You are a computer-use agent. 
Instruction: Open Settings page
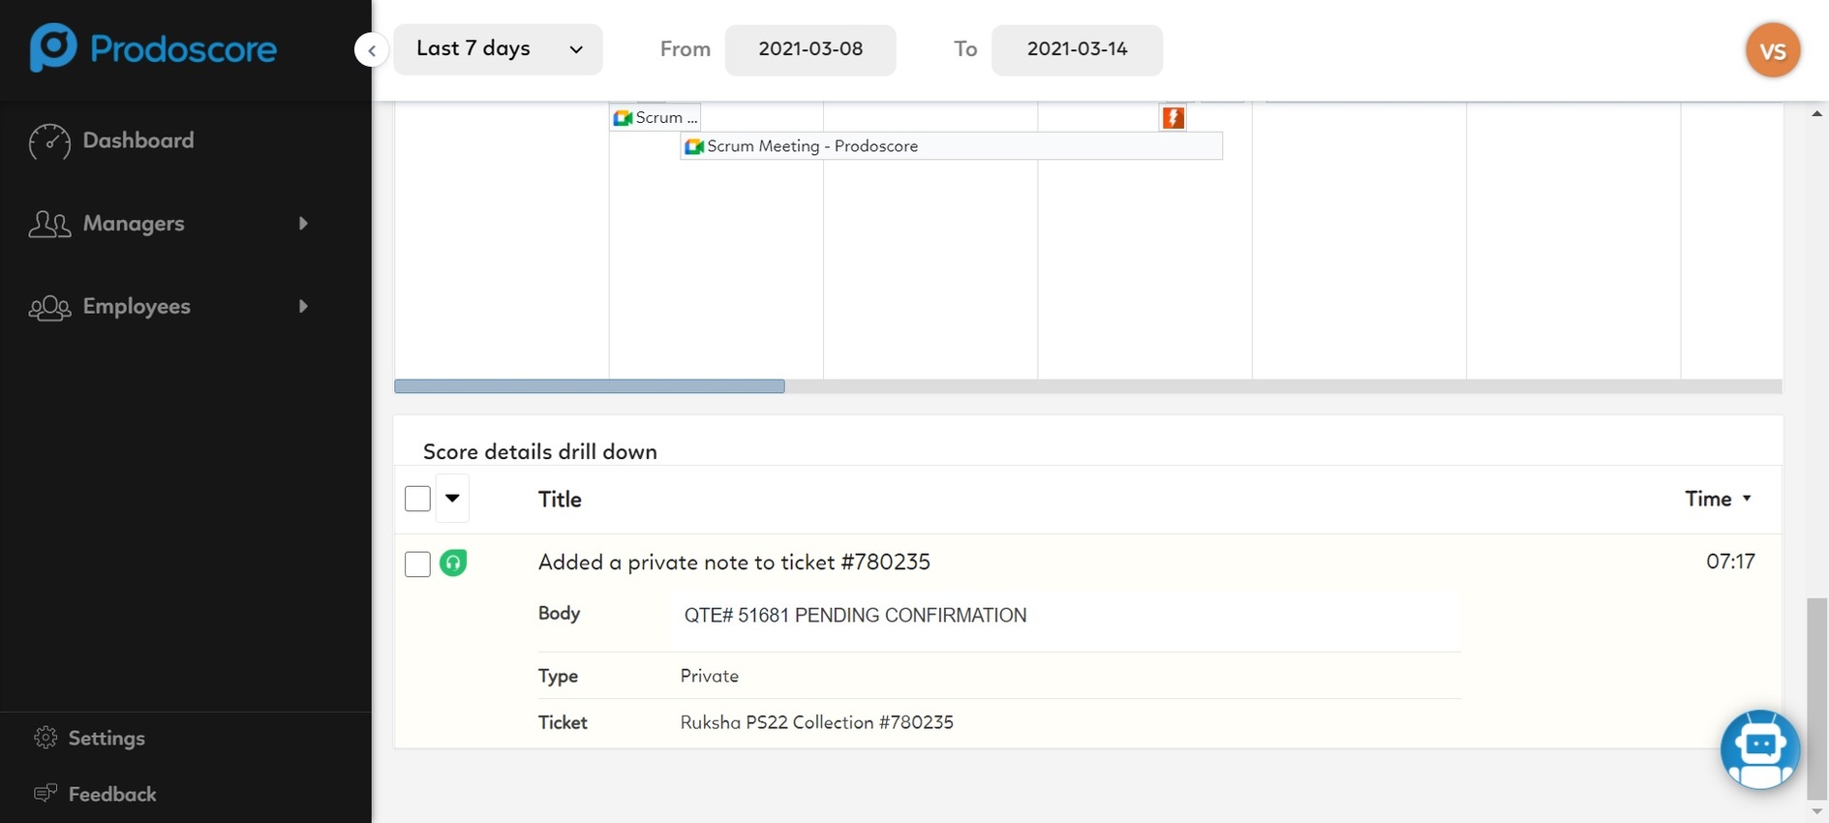[107, 738]
